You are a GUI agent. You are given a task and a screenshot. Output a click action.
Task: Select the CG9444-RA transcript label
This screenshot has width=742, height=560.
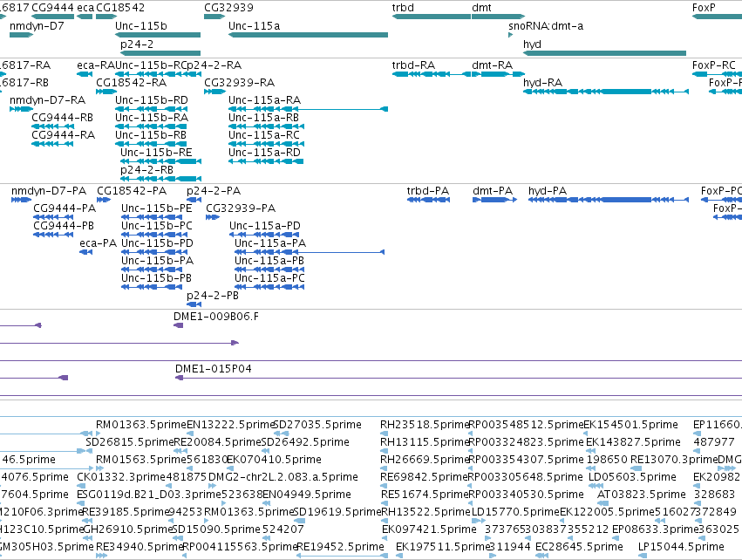[64, 135]
